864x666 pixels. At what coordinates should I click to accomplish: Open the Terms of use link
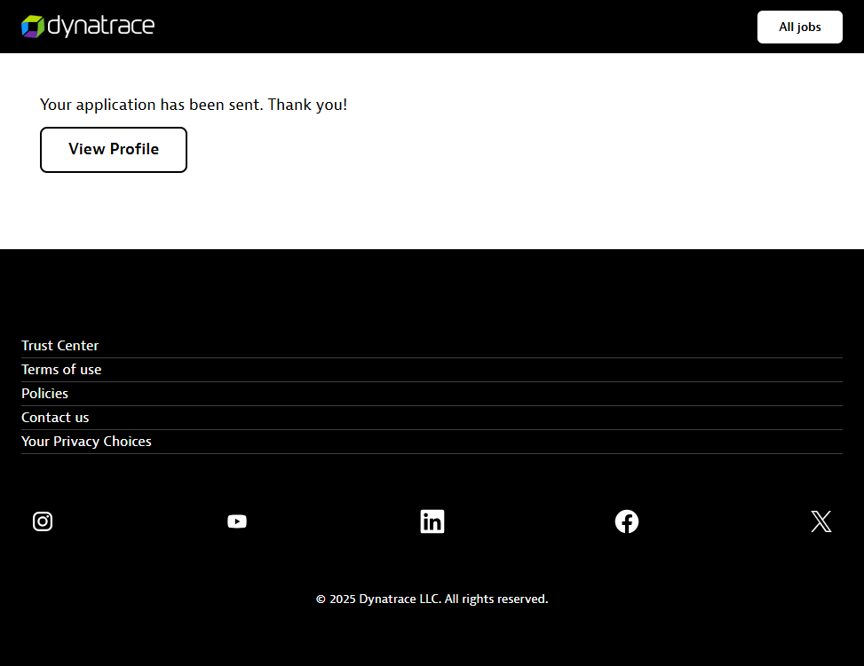[61, 370]
